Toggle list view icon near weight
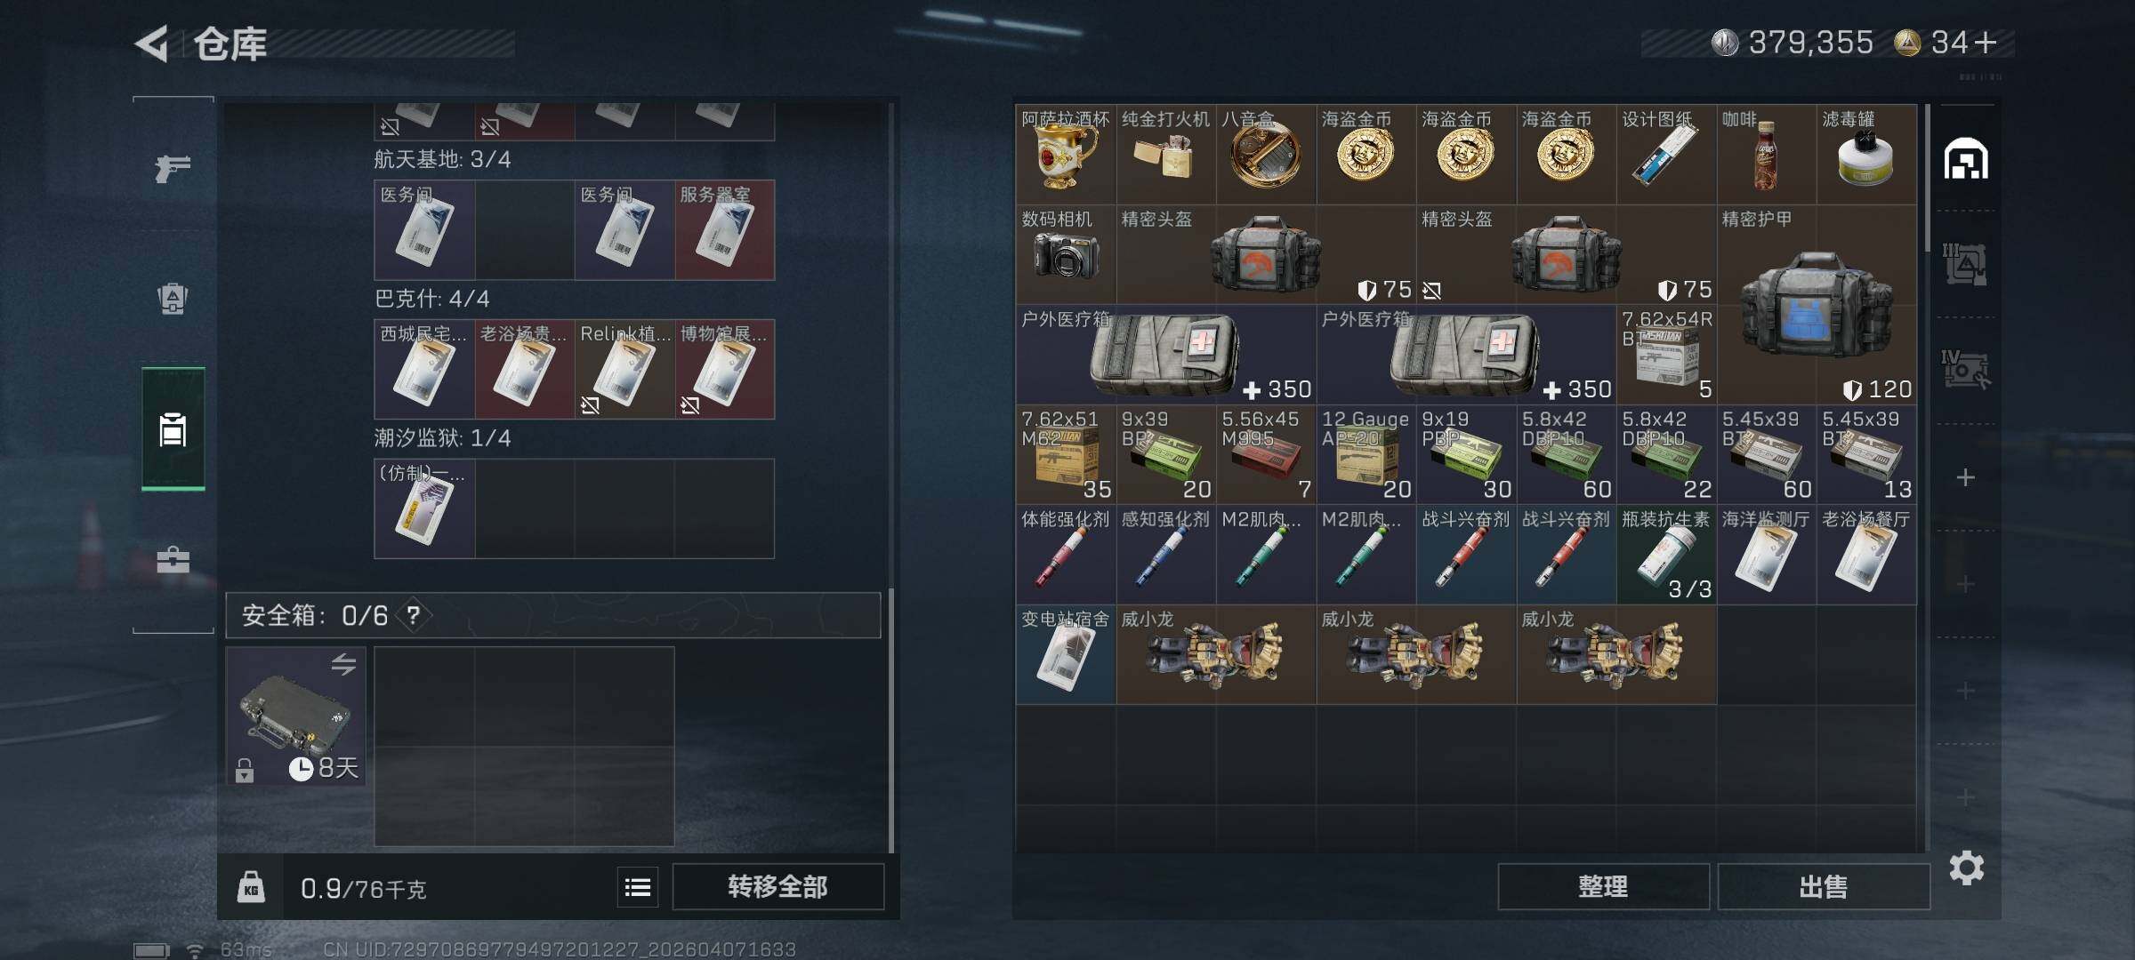Screen dimensions: 2135x960 [x=638, y=887]
